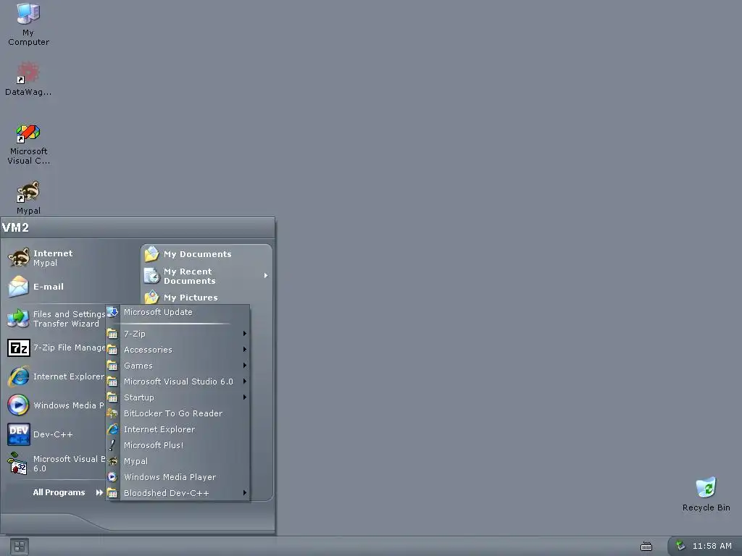Click the VM2 user name header
The width and height of the screenshot is (742, 556).
pos(16,227)
